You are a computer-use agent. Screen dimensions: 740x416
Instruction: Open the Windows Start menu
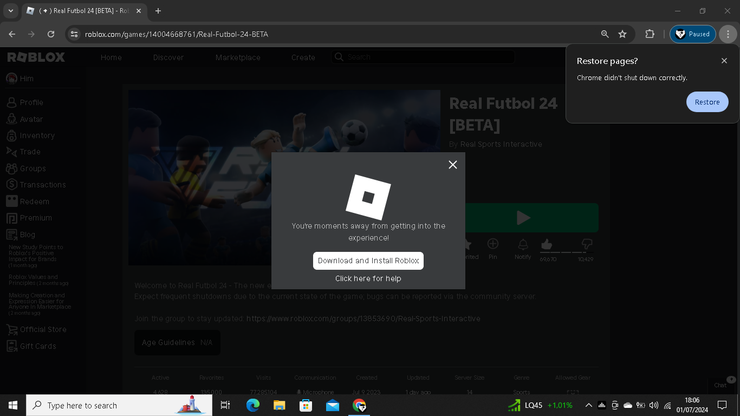(13, 405)
